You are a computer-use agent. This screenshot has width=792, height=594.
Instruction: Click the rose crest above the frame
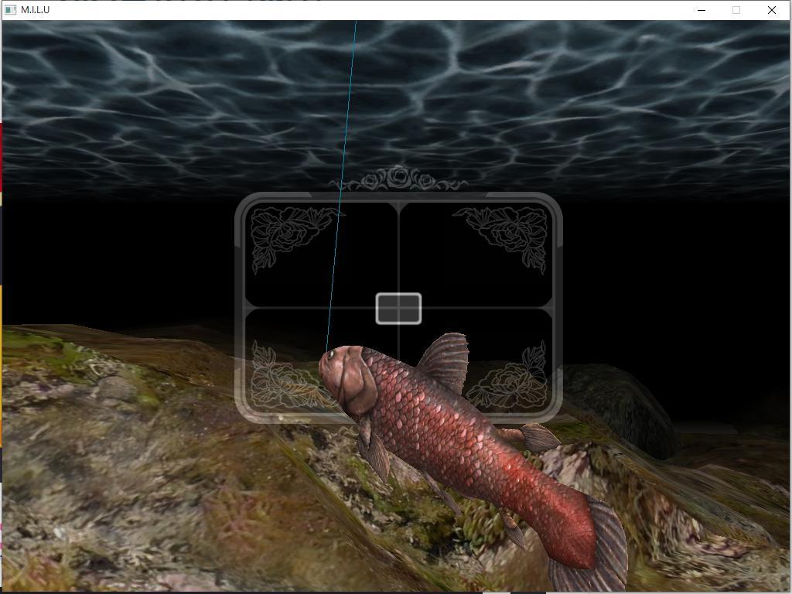pyautogui.click(x=398, y=179)
